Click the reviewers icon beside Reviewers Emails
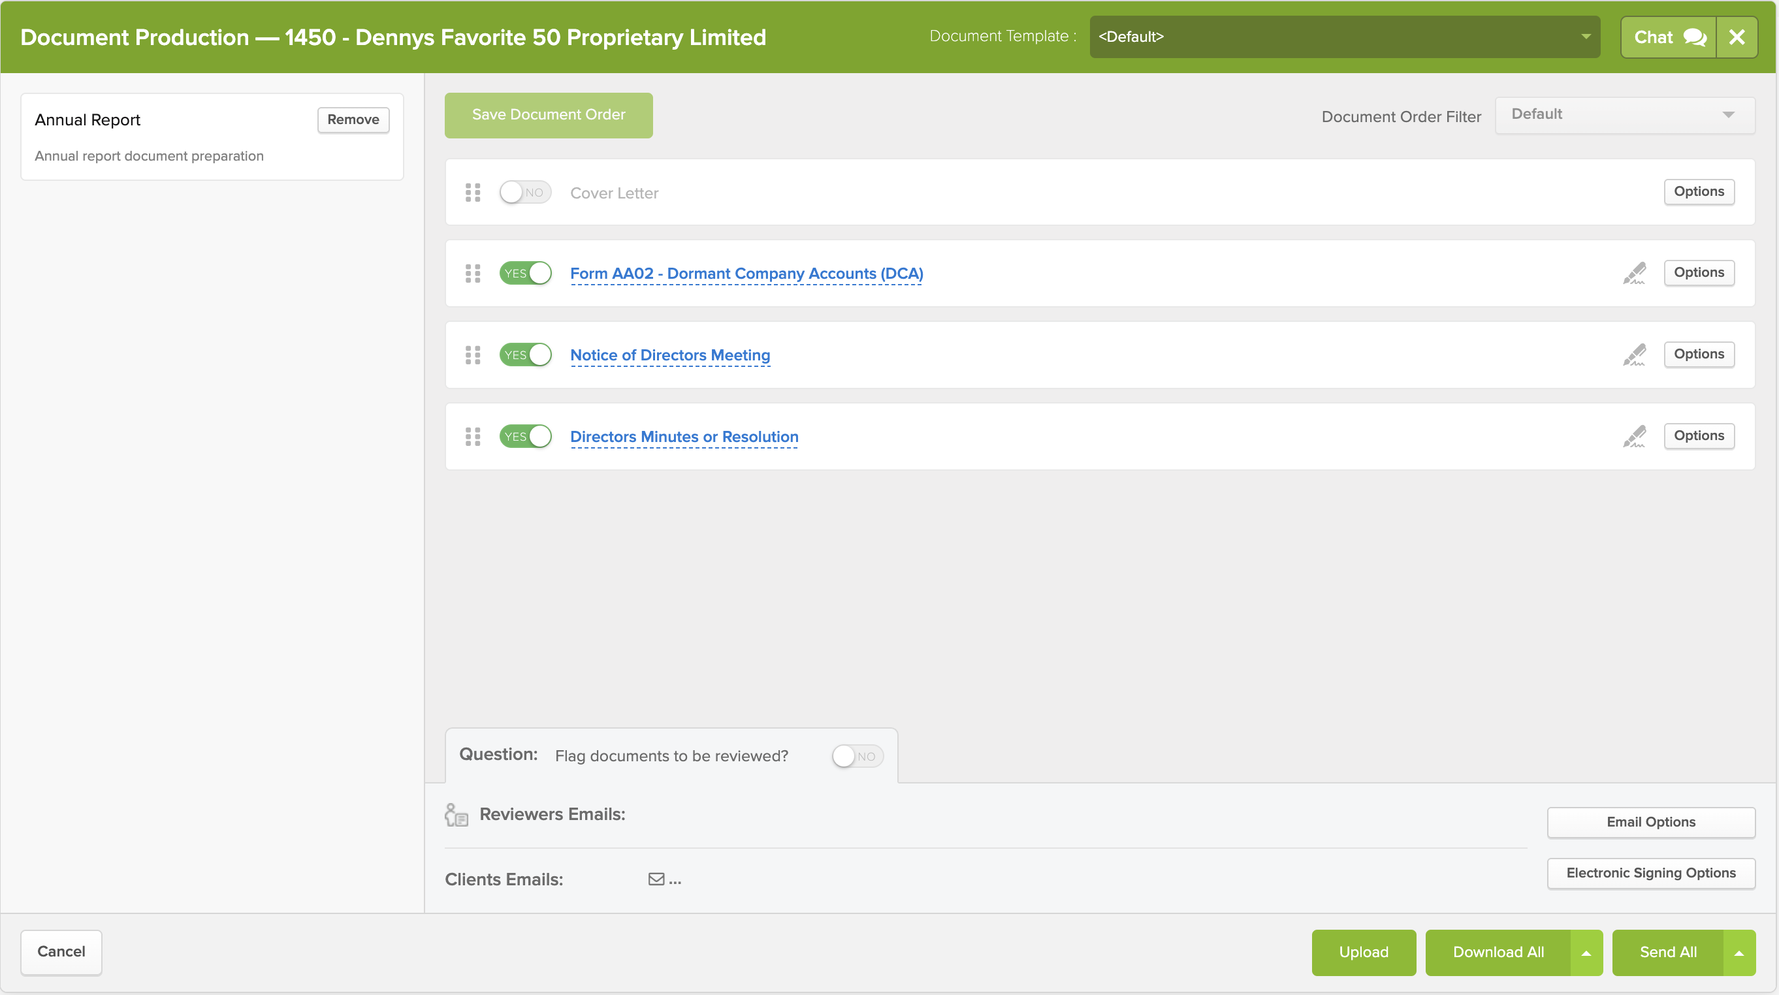This screenshot has width=1779, height=995. pos(457,815)
